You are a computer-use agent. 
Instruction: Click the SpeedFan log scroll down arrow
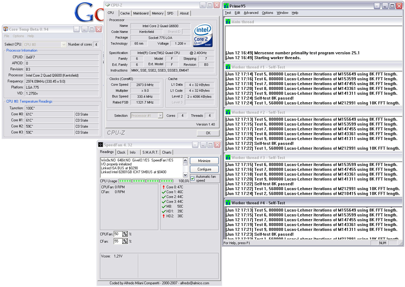point(185,175)
